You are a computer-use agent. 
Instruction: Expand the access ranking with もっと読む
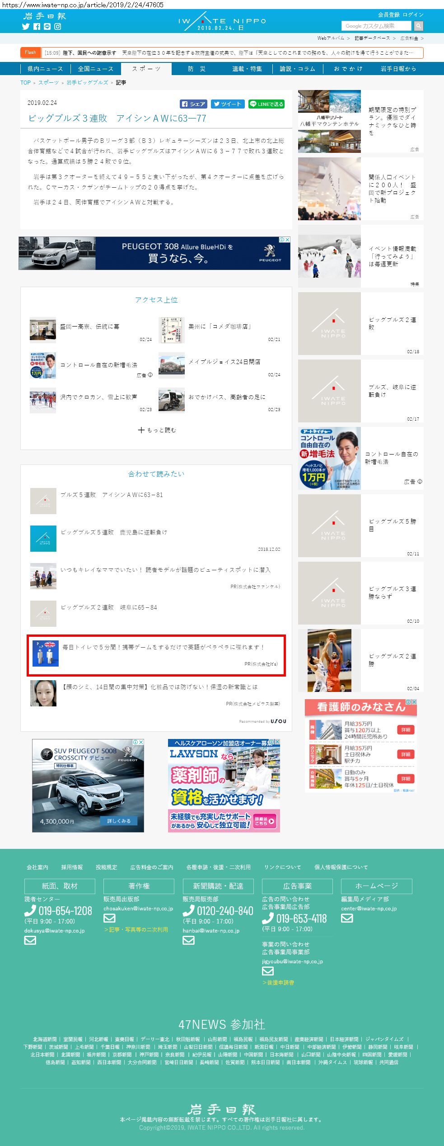tap(157, 430)
